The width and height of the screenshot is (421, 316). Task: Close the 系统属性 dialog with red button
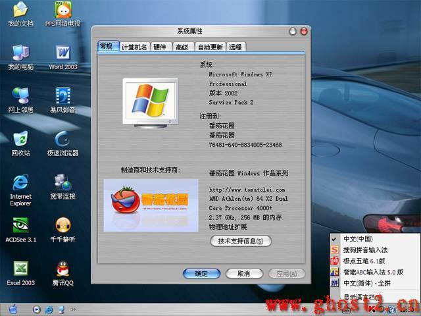pyautogui.click(x=304, y=31)
